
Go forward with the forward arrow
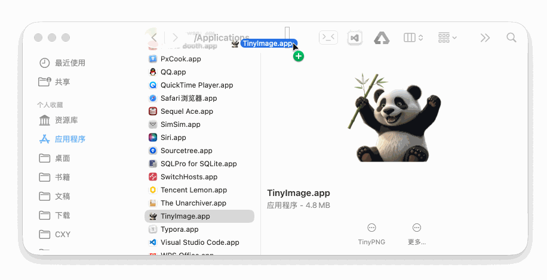(x=175, y=38)
